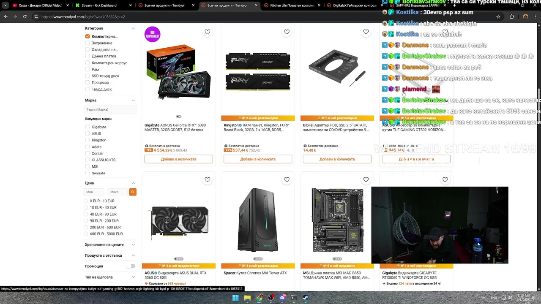The image size is (541, 304).
Task: Close the active Trendyol browser tab
Action: [x=256, y=5]
